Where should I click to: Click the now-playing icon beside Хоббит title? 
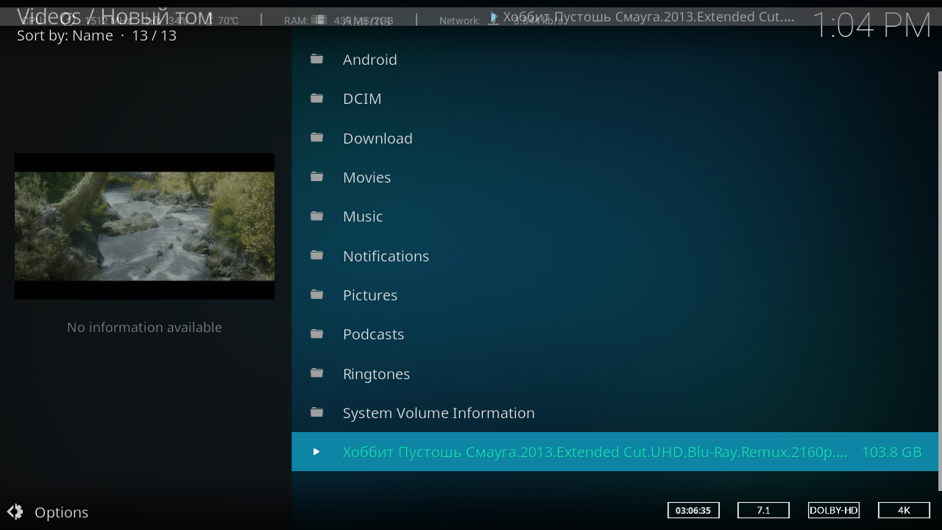tap(494, 16)
